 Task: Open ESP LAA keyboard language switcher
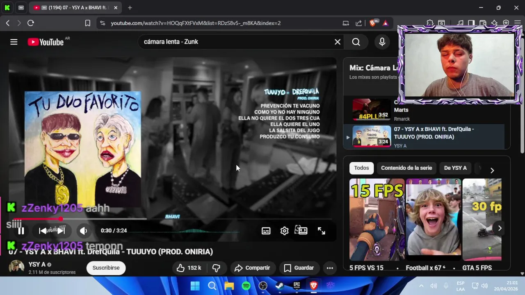(x=461, y=286)
